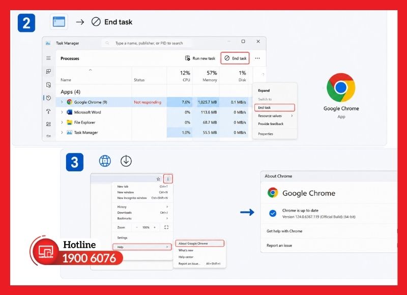The height and width of the screenshot is (295, 407).
Task: Click fullscreen icon in Zoom row
Action: point(166,227)
